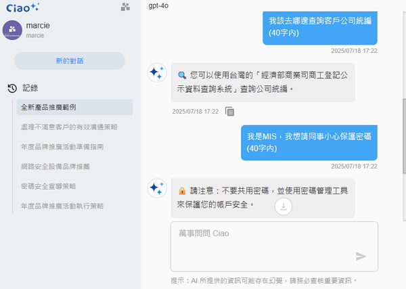The image size is (406, 289).
Task: Open conversation 全新產品推廣範例
Action: [x=75, y=107]
